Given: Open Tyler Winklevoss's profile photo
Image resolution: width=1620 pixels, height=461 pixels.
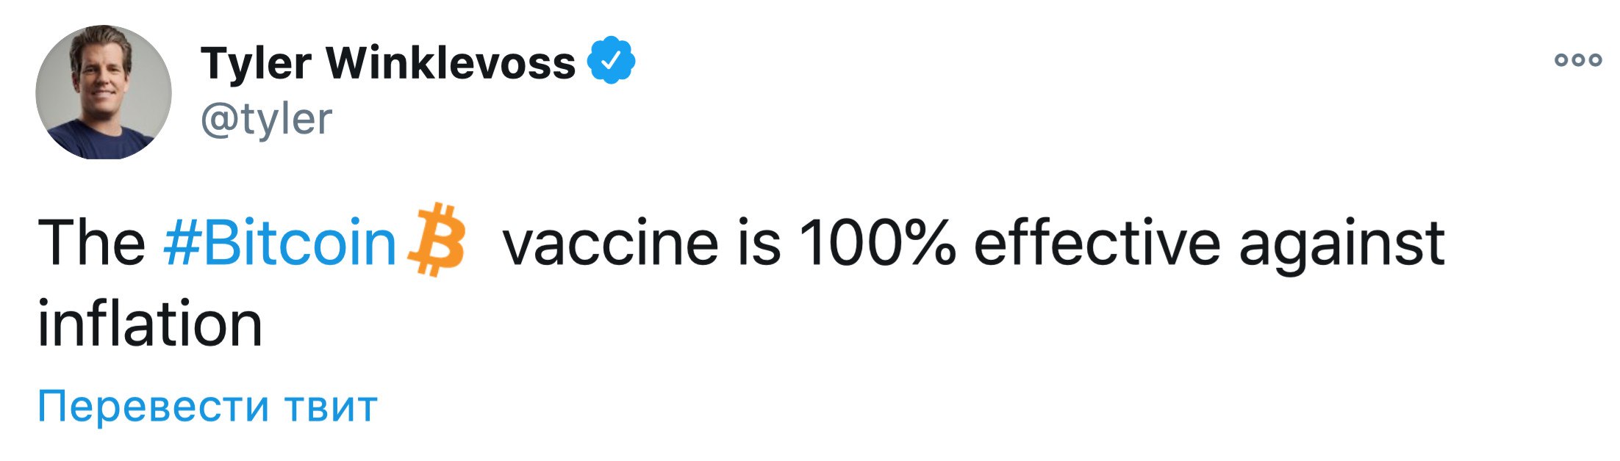Looking at the screenshot, I should 104,92.
